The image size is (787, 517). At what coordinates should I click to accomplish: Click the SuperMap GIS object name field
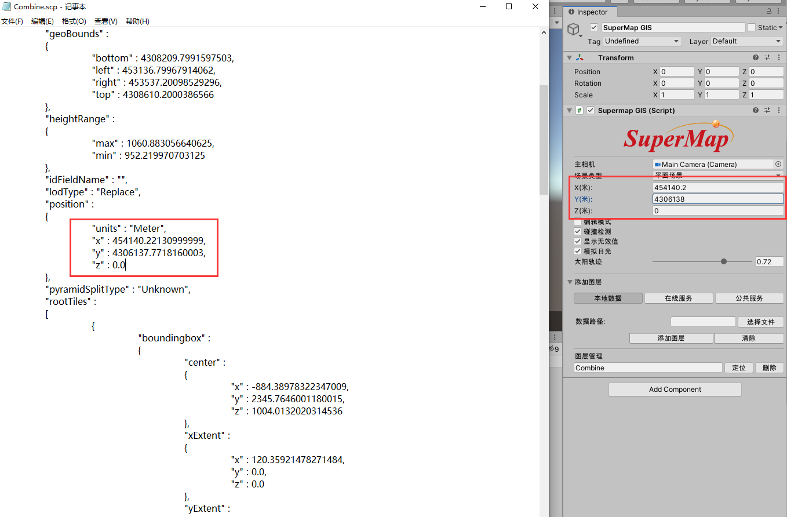pyautogui.click(x=673, y=27)
